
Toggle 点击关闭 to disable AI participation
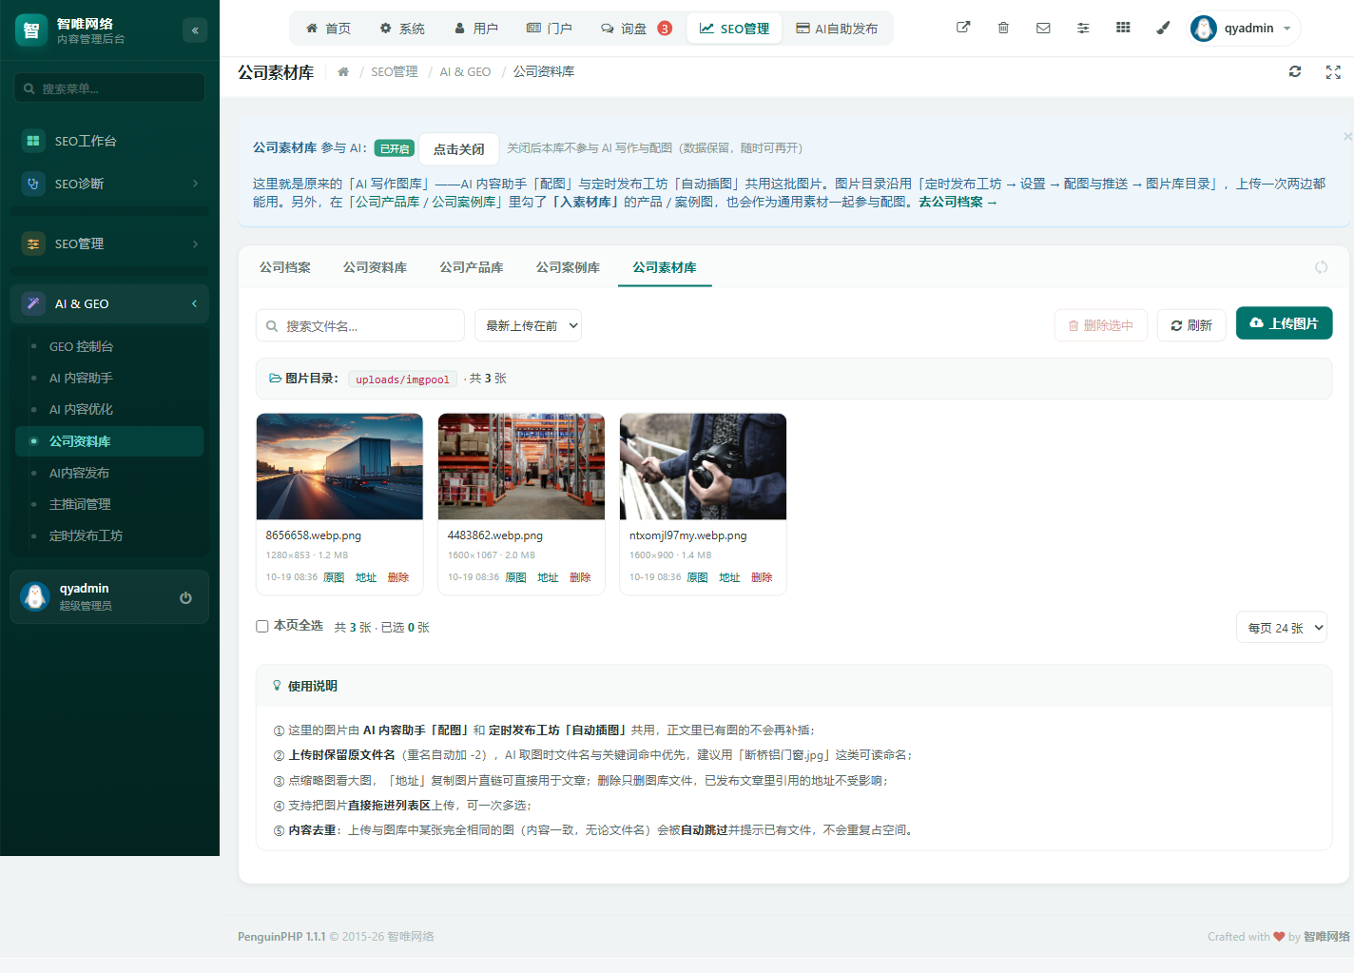[459, 148]
